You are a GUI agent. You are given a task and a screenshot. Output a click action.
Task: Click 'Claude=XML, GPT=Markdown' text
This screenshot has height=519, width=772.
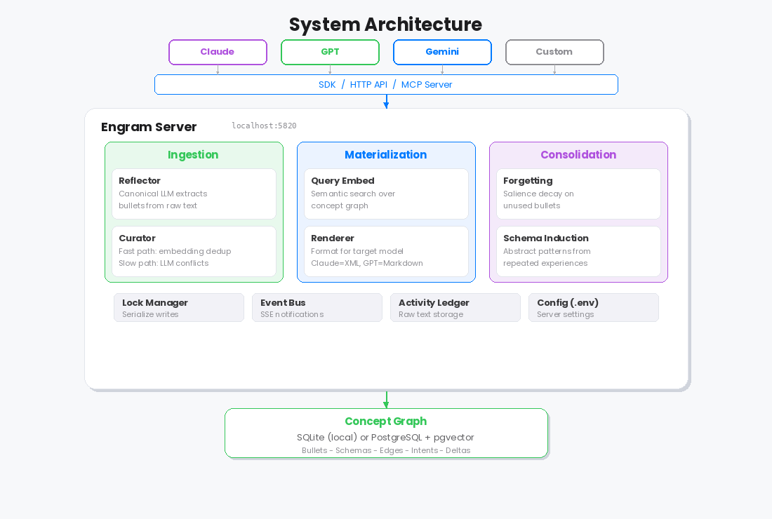[367, 263]
